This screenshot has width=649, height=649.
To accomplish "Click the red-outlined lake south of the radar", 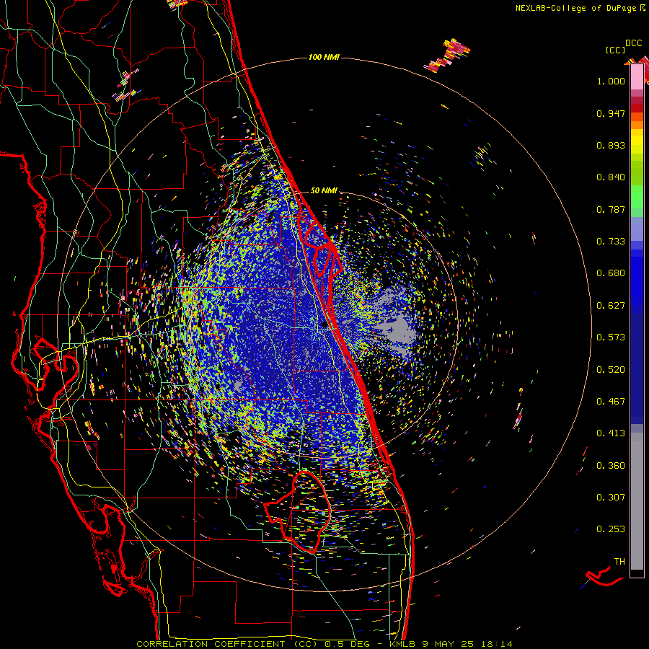I will [x=299, y=511].
